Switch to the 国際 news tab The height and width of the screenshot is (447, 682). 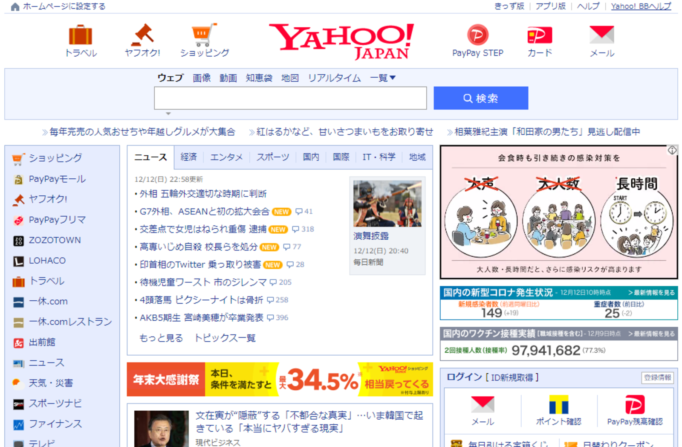(341, 157)
